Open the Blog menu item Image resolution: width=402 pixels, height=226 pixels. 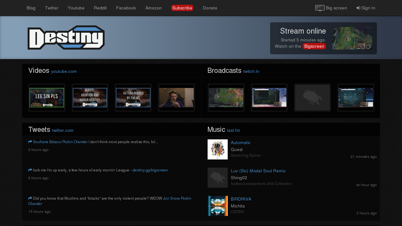[x=31, y=8]
